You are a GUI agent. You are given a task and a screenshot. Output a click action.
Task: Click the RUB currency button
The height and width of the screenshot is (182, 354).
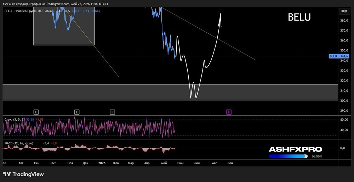tap(344, 11)
